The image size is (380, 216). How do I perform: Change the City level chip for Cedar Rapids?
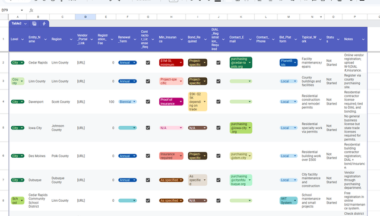click(x=17, y=62)
